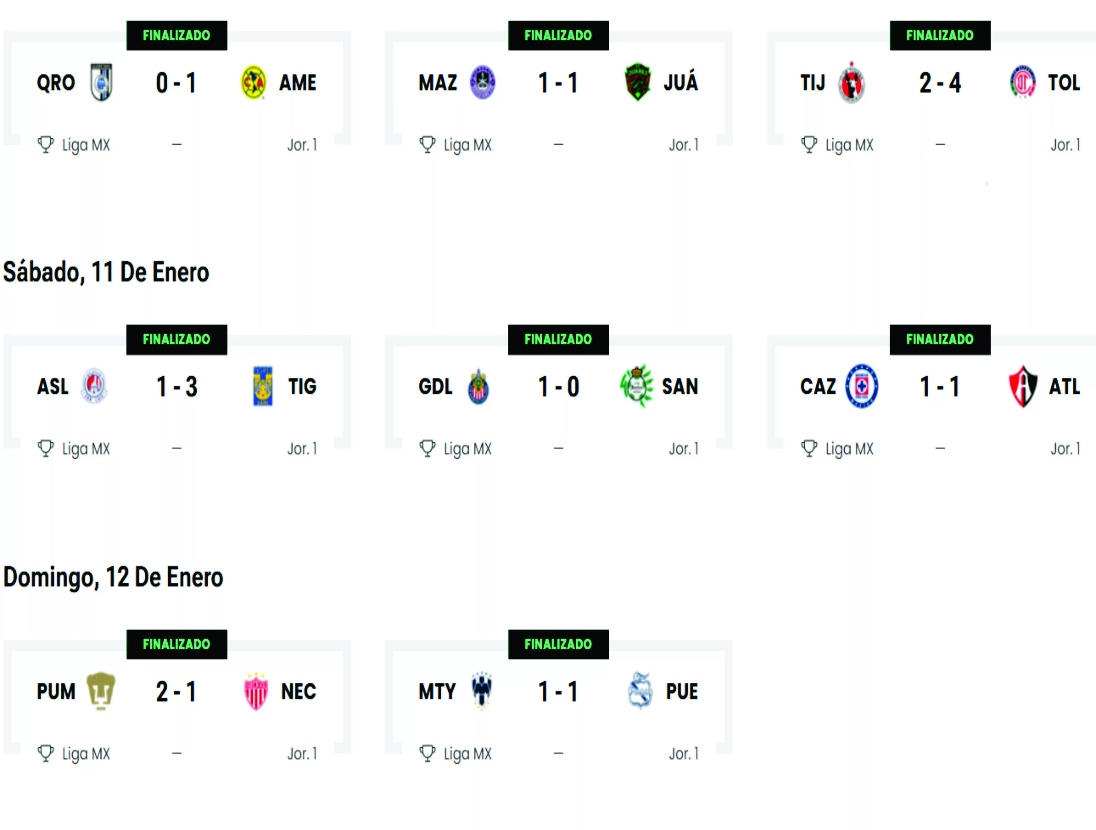Open Liga MX link under PUM match
Image resolution: width=1096 pixels, height=830 pixels.
tap(86, 754)
